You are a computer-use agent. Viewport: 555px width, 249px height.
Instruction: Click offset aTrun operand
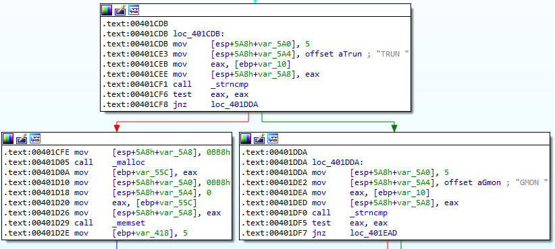(x=334, y=54)
